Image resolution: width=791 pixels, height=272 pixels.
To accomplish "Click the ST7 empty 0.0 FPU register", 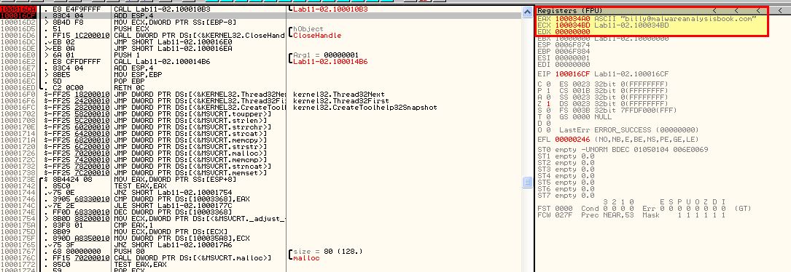I will pyautogui.click(x=566, y=196).
